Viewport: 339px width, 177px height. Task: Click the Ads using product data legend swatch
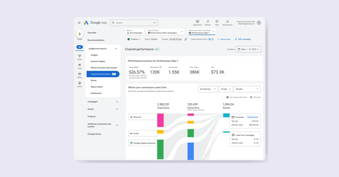pos(227,97)
